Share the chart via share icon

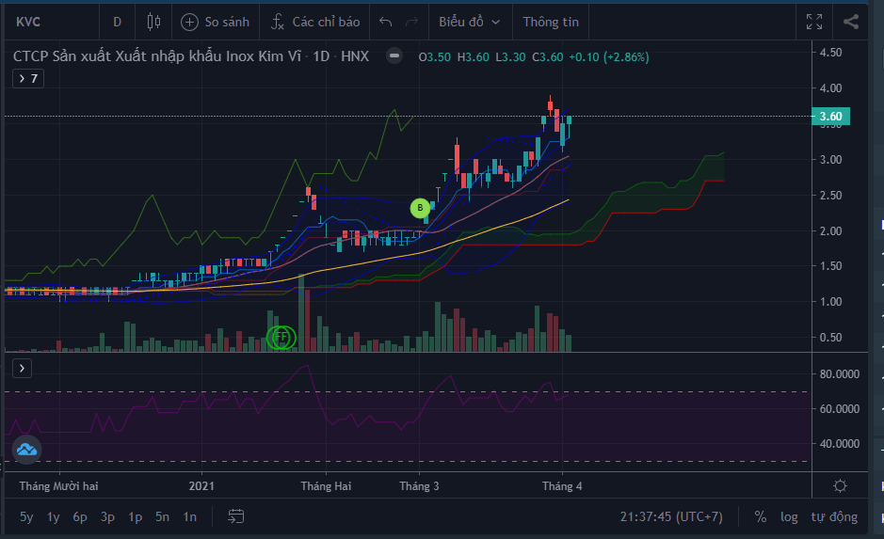pyautogui.click(x=851, y=22)
